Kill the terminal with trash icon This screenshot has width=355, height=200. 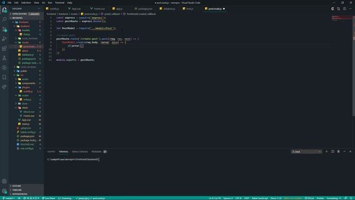338,152
